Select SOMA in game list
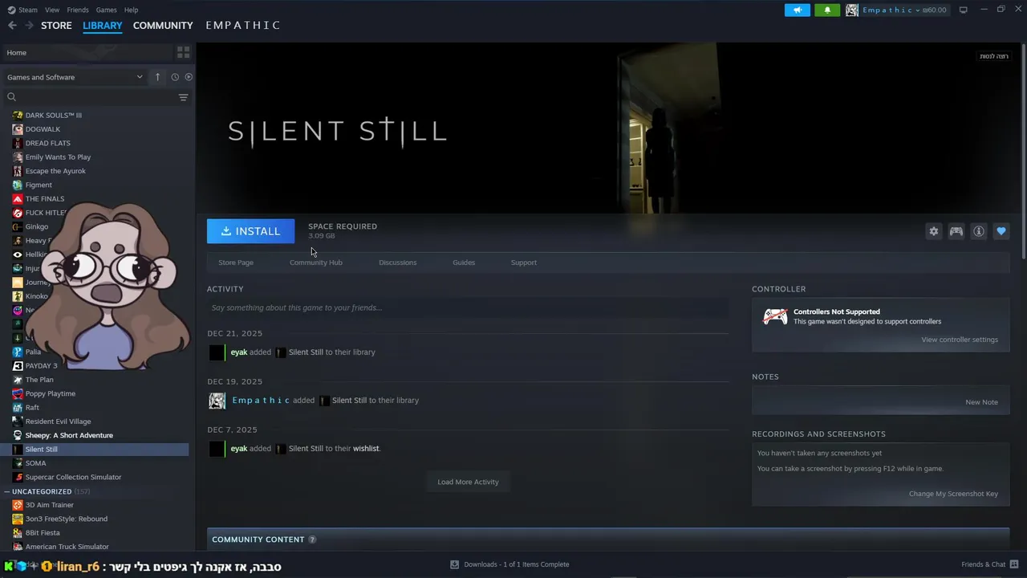 35,463
